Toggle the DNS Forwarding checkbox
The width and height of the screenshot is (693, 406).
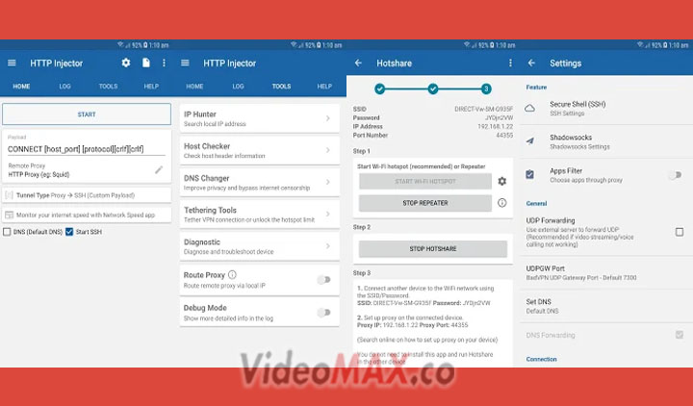pyautogui.click(x=680, y=335)
